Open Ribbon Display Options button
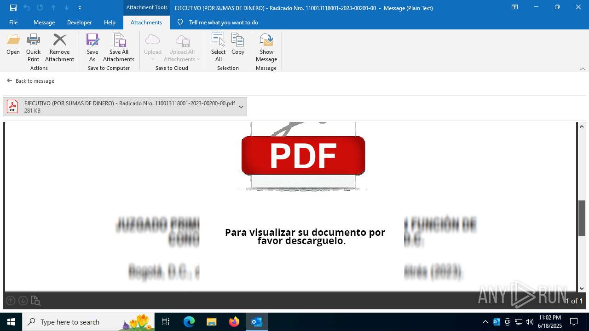The height and width of the screenshot is (331, 589). pyautogui.click(x=515, y=7)
